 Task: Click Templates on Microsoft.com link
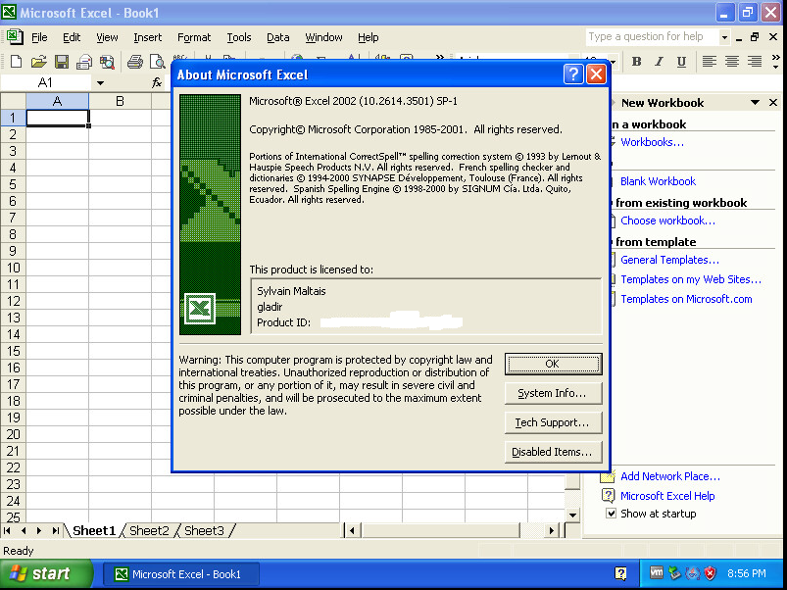click(686, 299)
